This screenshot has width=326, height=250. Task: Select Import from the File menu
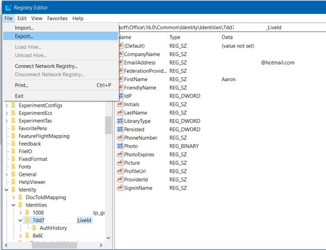click(24, 28)
